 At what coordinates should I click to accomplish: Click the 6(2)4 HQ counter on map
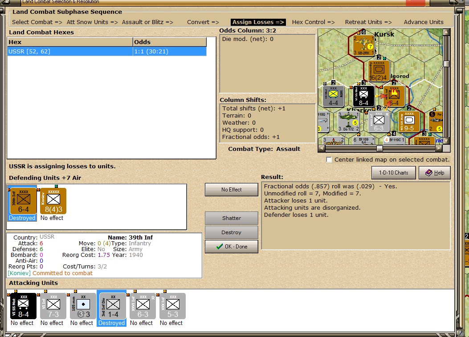pyautogui.click(x=379, y=71)
